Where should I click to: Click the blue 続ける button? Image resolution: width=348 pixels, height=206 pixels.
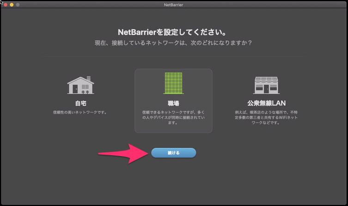pyautogui.click(x=174, y=153)
